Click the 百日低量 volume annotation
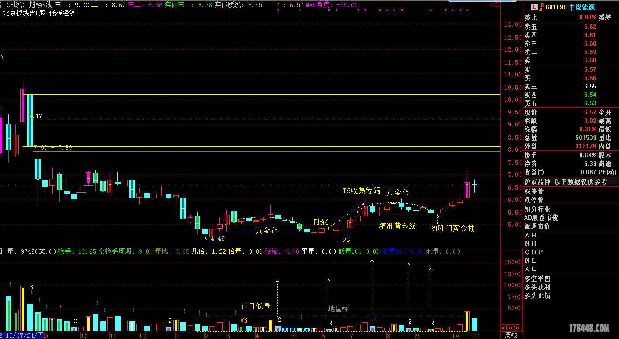Viewport: 619px width, 339px height. [x=256, y=306]
